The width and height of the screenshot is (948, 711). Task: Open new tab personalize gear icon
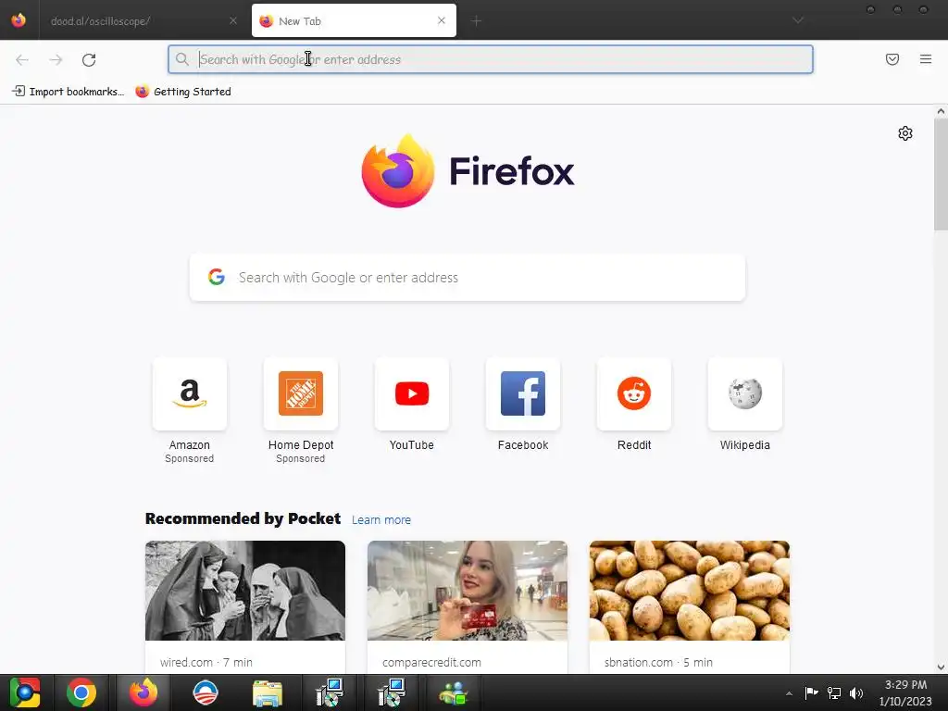tap(905, 133)
